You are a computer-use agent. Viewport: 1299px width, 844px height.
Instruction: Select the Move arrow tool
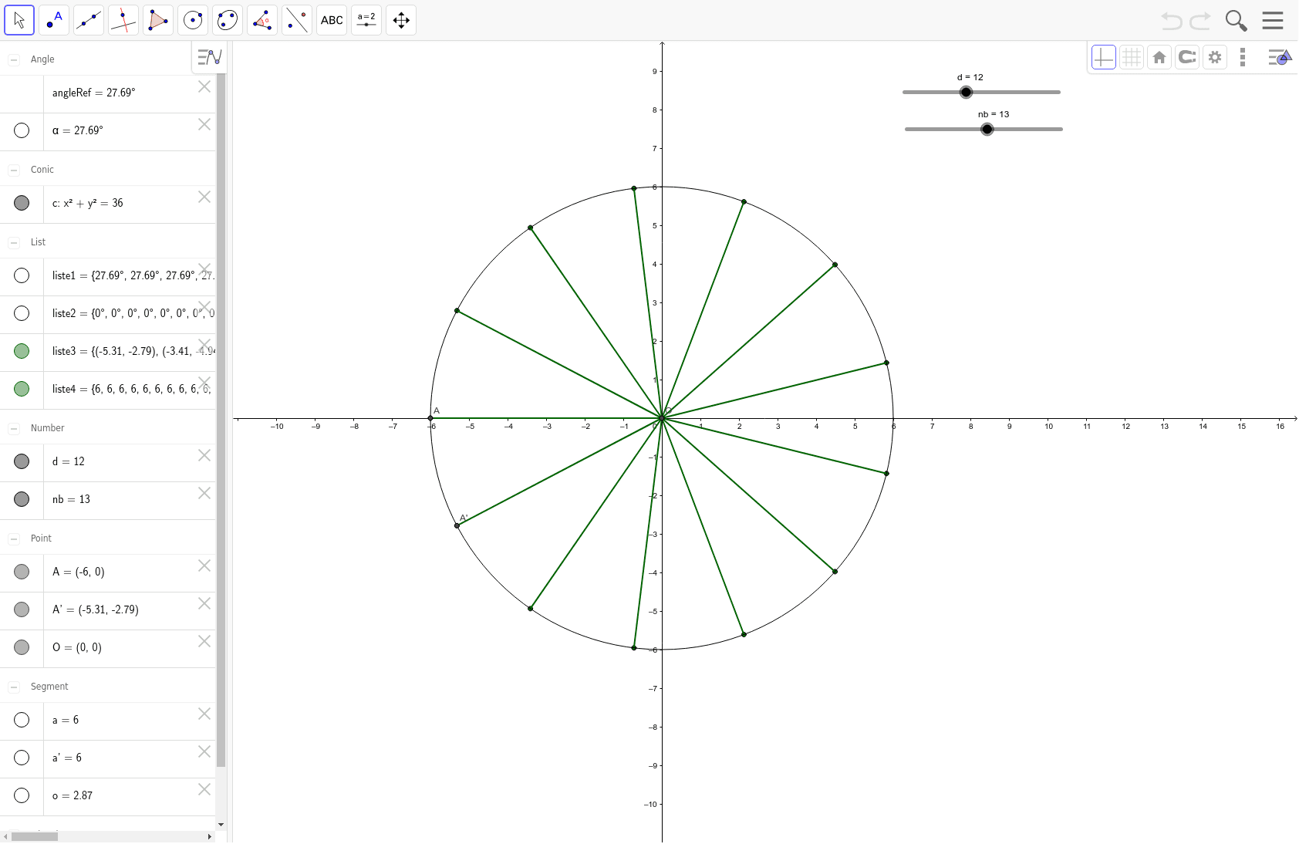coord(19,20)
